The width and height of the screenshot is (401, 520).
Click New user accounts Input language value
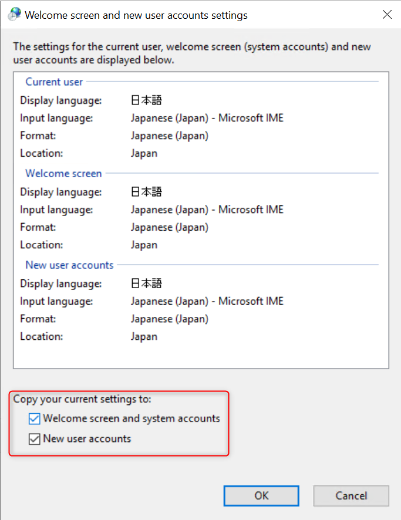point(207,301)
